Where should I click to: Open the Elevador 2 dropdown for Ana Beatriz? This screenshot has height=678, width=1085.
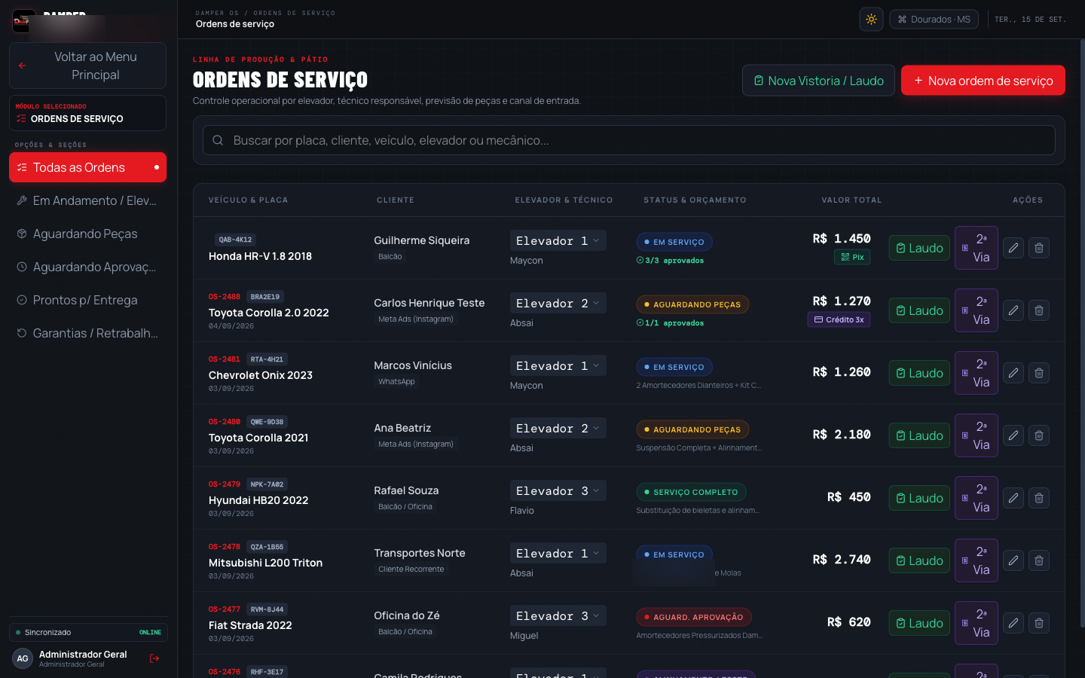[558, 428]
